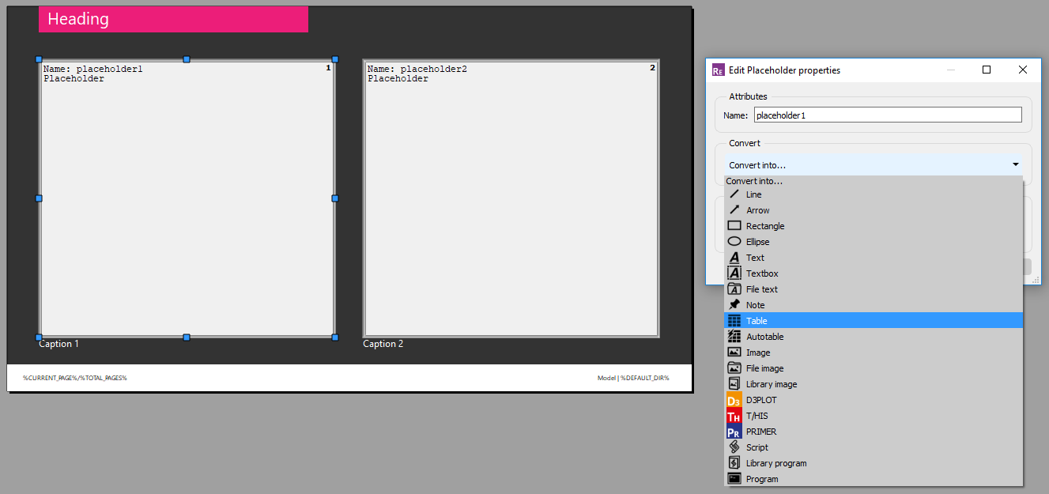Screen dimensions: 1049x494
Task: Click the 'Caption 2' label
Action: 383,344
